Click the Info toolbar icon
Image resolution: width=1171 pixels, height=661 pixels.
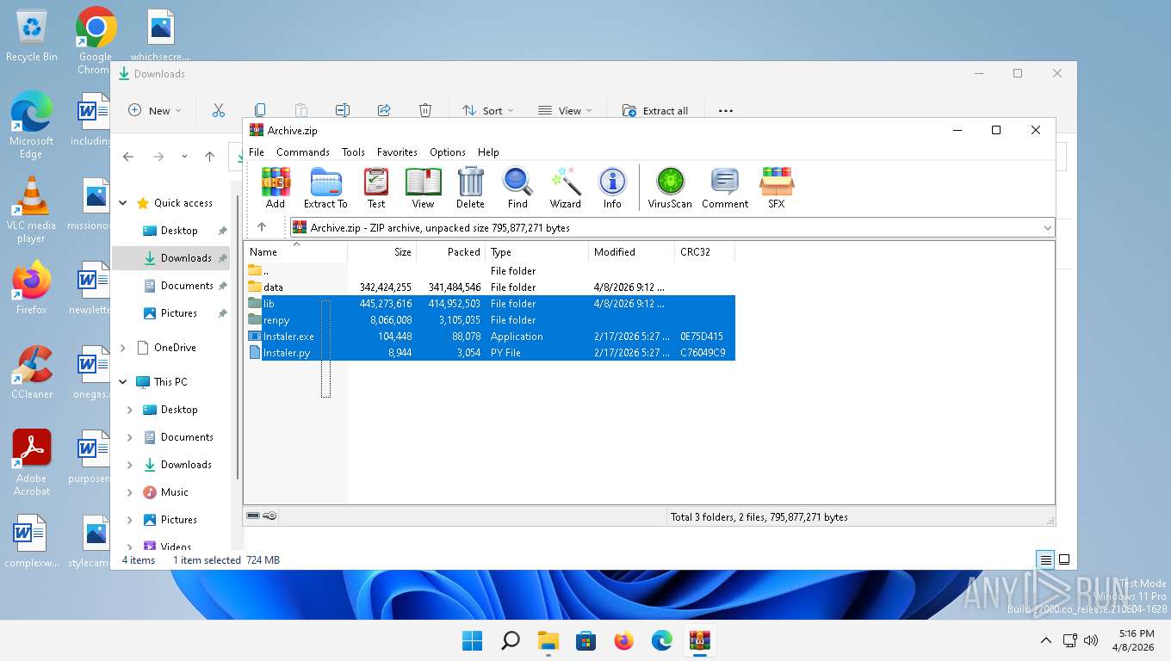612,188
